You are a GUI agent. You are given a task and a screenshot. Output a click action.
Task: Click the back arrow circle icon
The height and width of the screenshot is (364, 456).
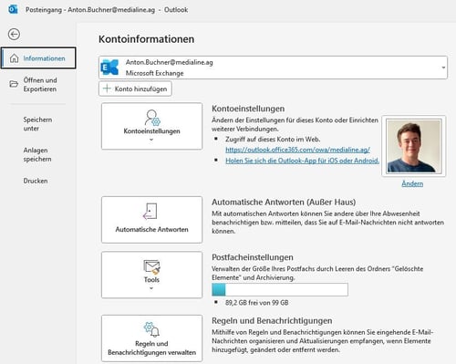pyautogui.click(x=14, y=34)
